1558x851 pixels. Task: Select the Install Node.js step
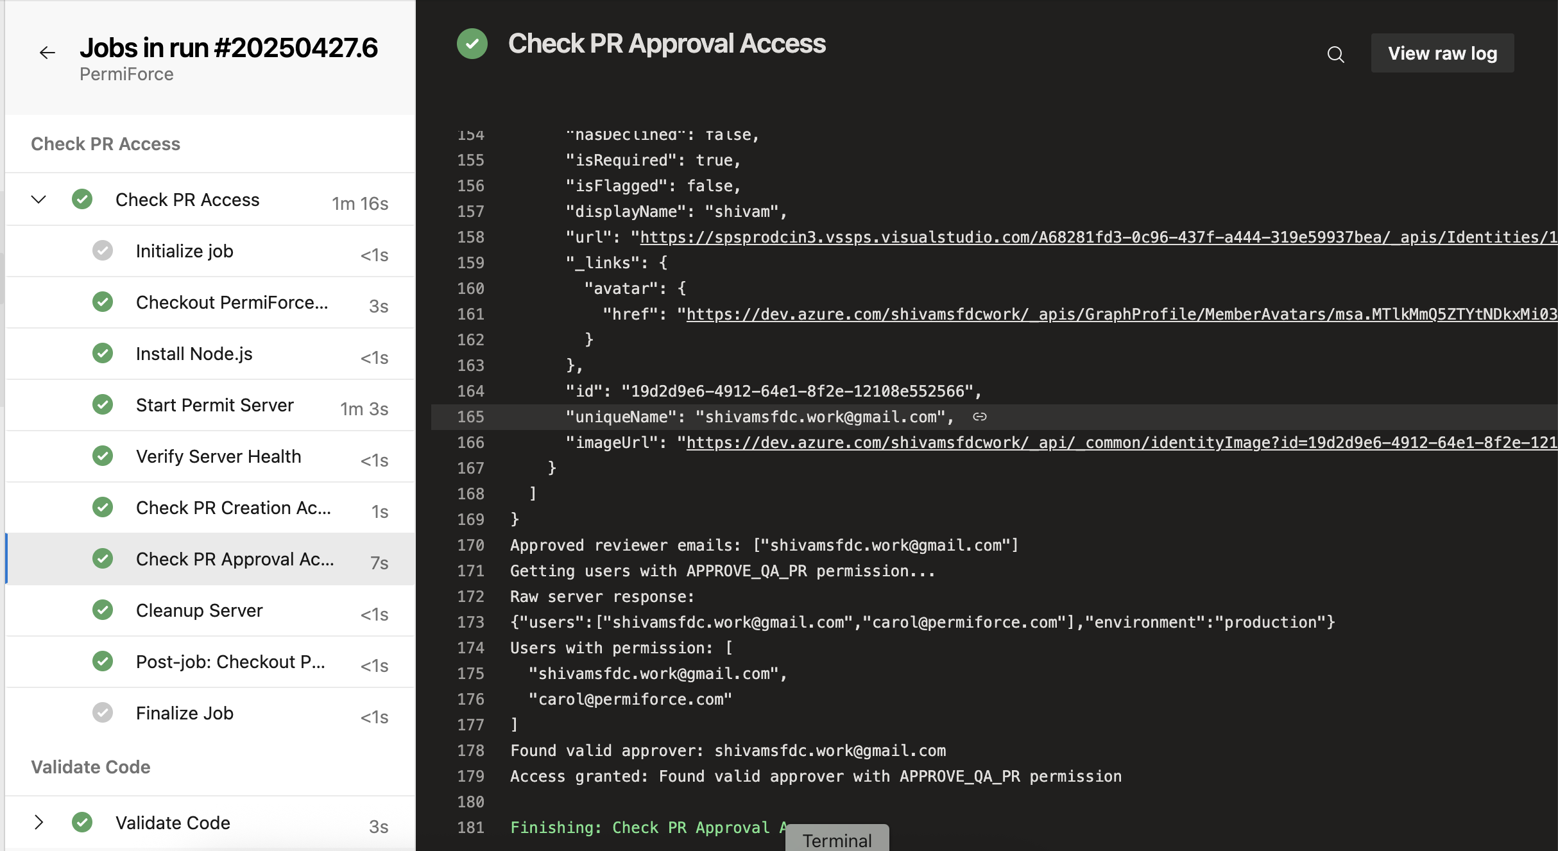210,354
